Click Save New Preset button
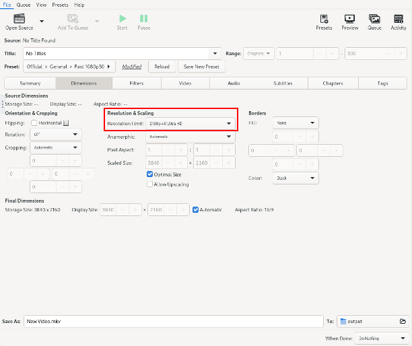This screenshot has width=412, height=346. tap(201, 67)
